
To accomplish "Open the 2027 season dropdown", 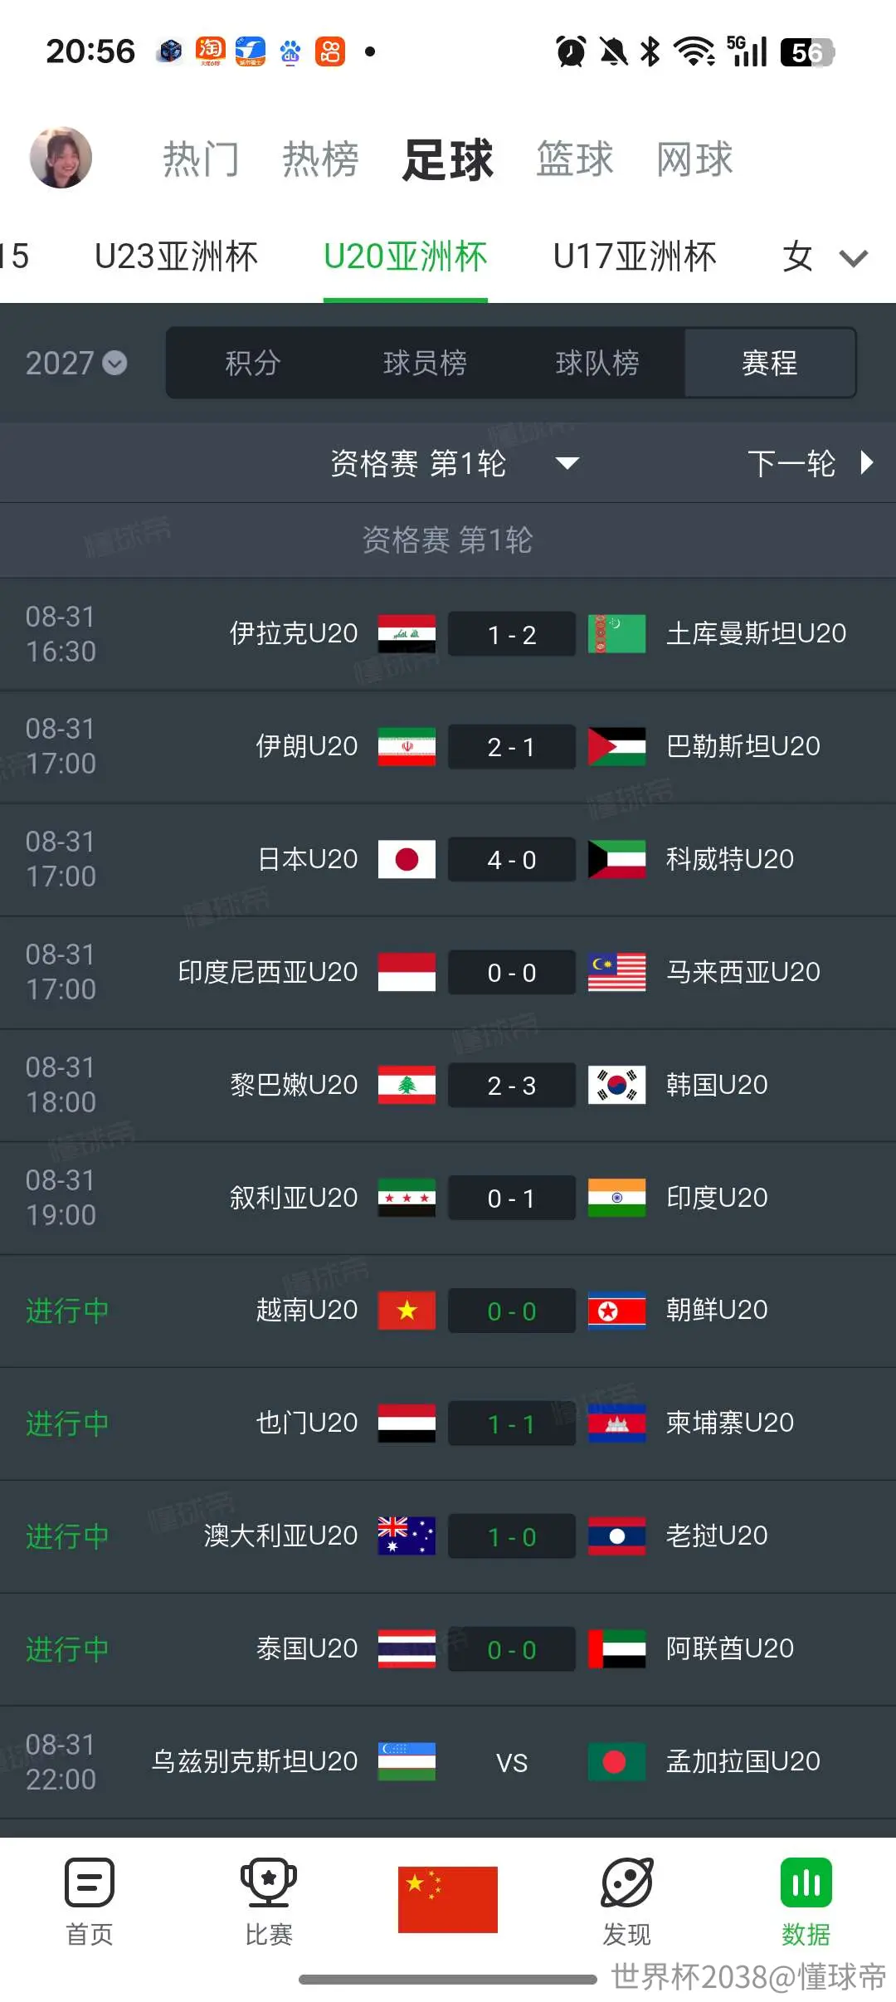I will coord(75,363).
